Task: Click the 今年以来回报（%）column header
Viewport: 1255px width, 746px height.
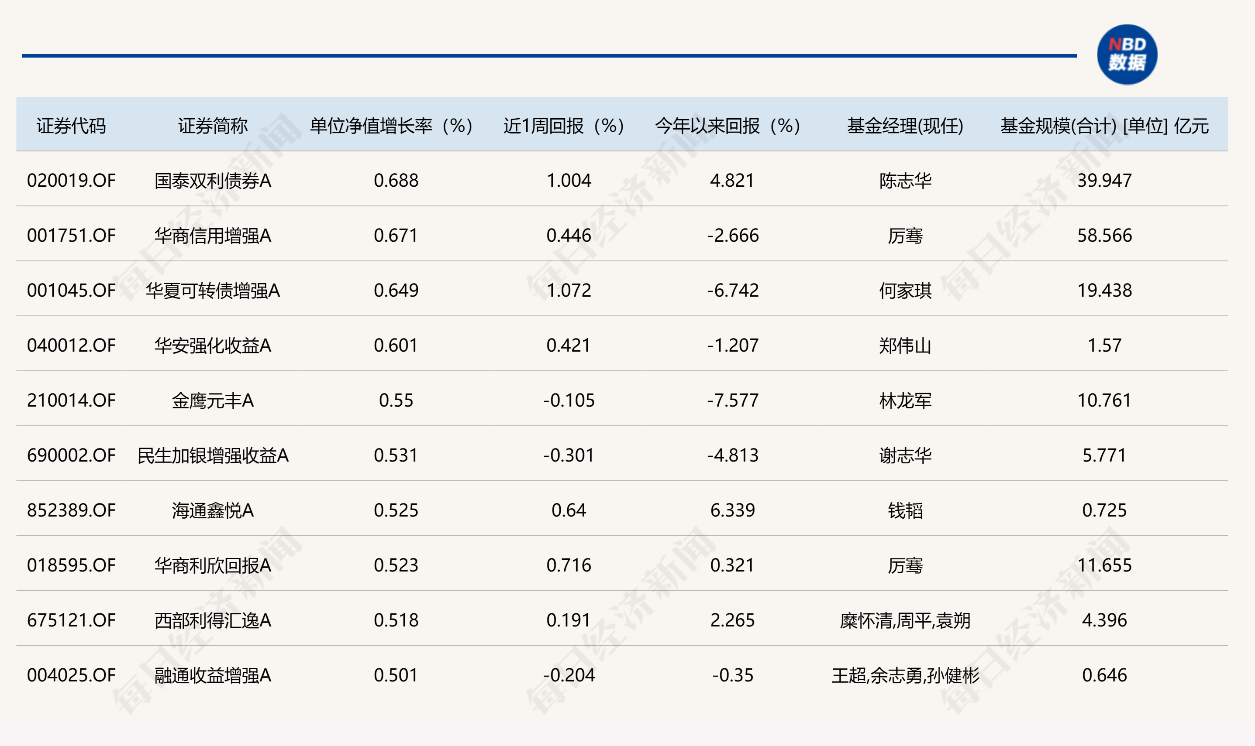Action: 727,126
